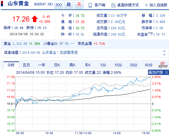Click the news ticker up arrow
The width and height of the screenshot is (169, 135).
pos(164,51)
